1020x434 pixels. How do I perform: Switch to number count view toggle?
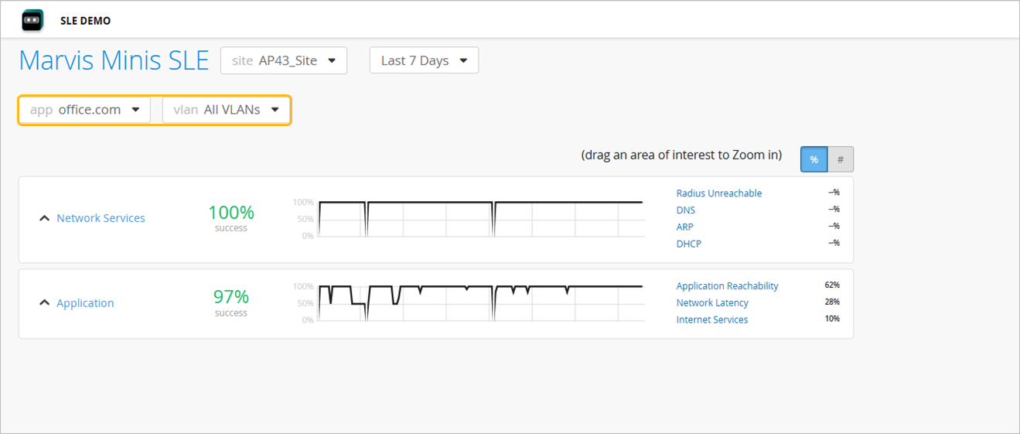tap(841, 159)
